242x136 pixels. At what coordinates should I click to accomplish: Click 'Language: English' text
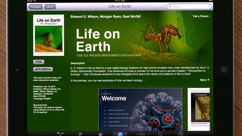pos(42,99)
